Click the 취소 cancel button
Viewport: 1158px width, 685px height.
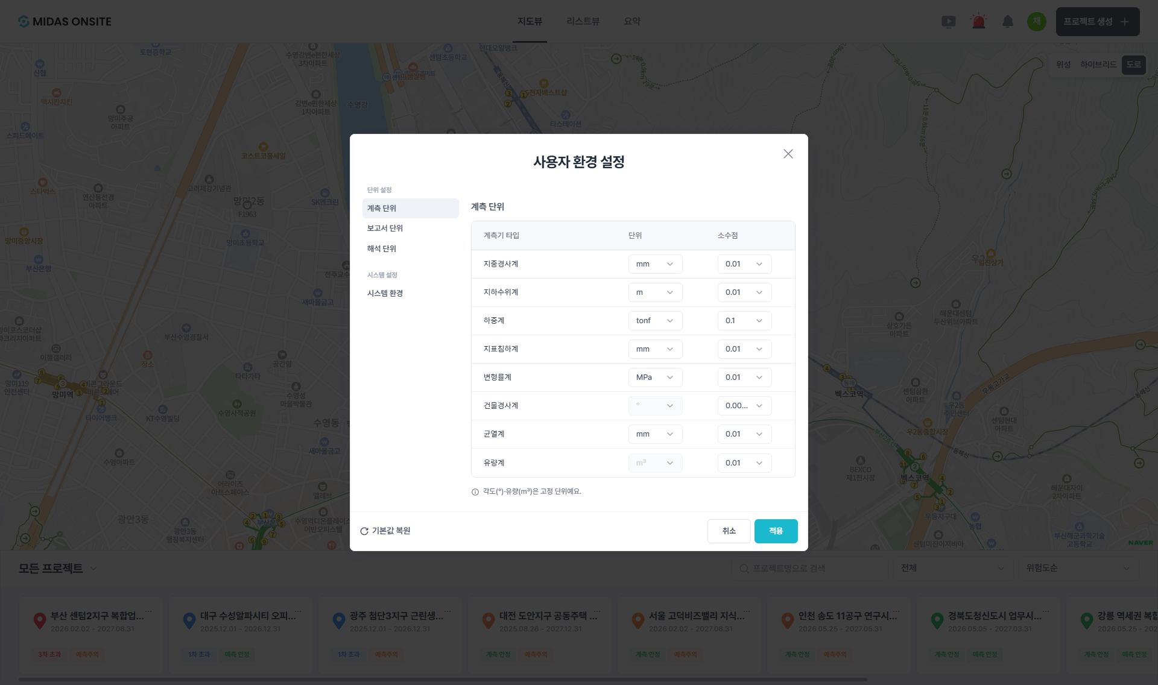click(729, 531)
